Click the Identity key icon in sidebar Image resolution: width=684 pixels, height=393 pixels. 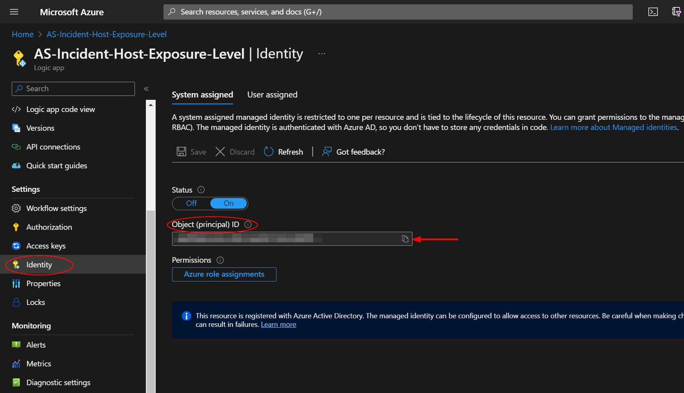[x=16, y=265]
